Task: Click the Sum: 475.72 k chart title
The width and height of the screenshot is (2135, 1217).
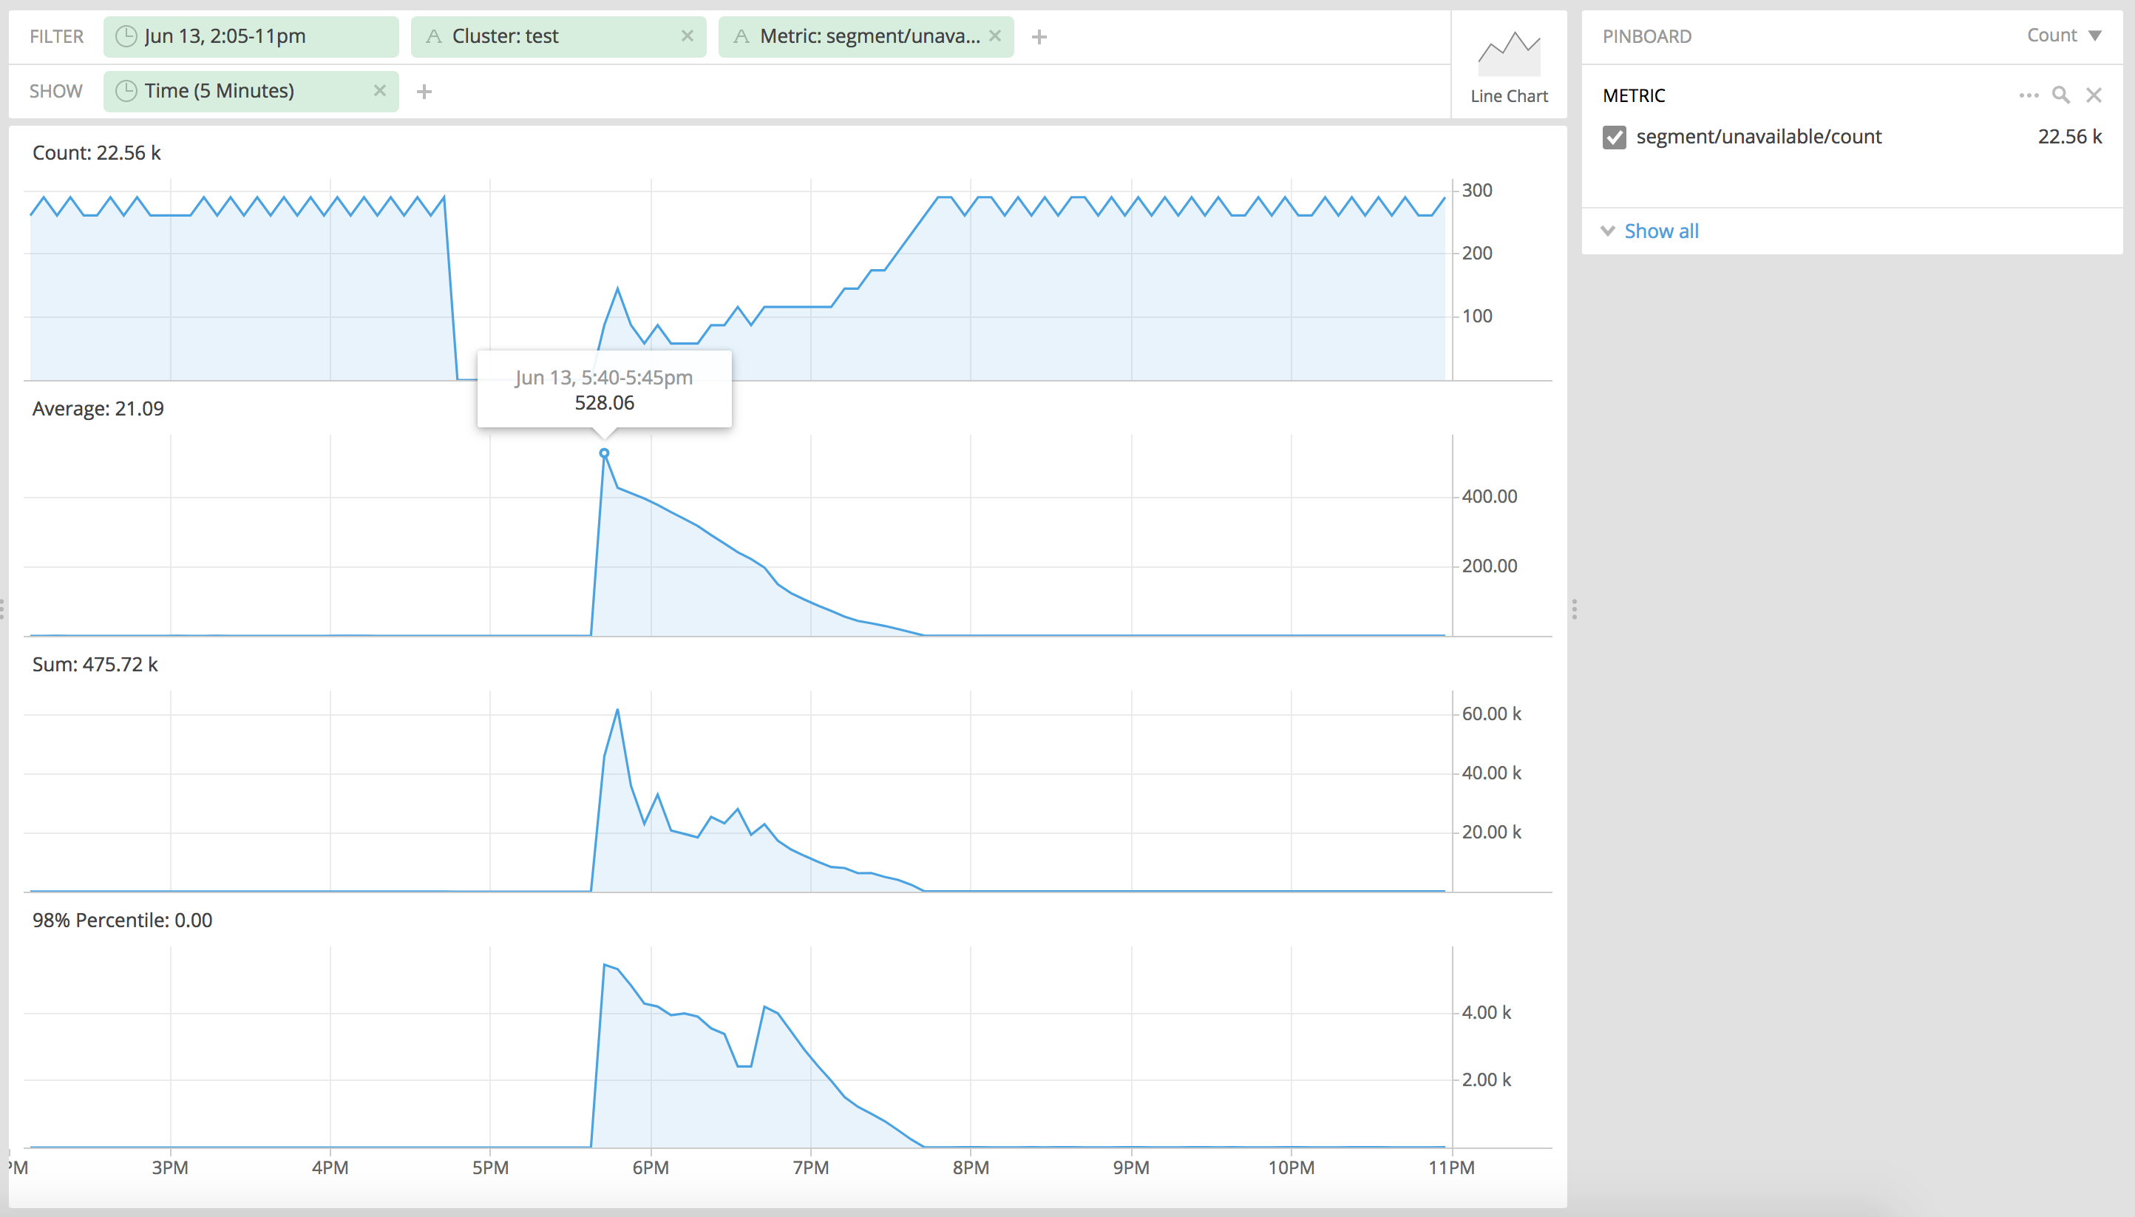Action: (x=95, y=665)
